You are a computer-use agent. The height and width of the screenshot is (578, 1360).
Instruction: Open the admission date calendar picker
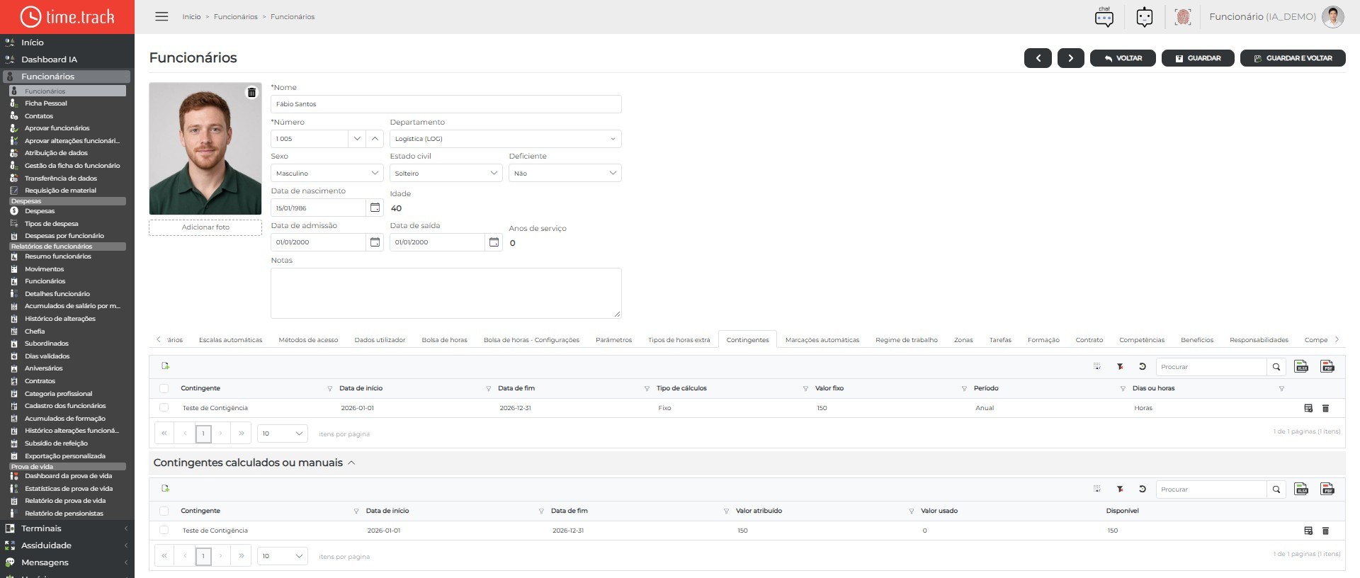(375, 242)
